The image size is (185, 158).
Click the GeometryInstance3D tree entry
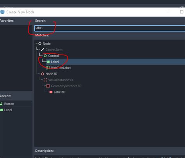pos(66,86)
